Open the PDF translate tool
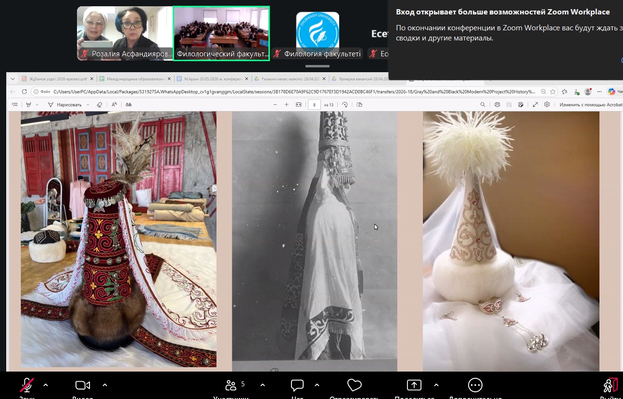This screenshot has height=399, width=623. (128, 104)
